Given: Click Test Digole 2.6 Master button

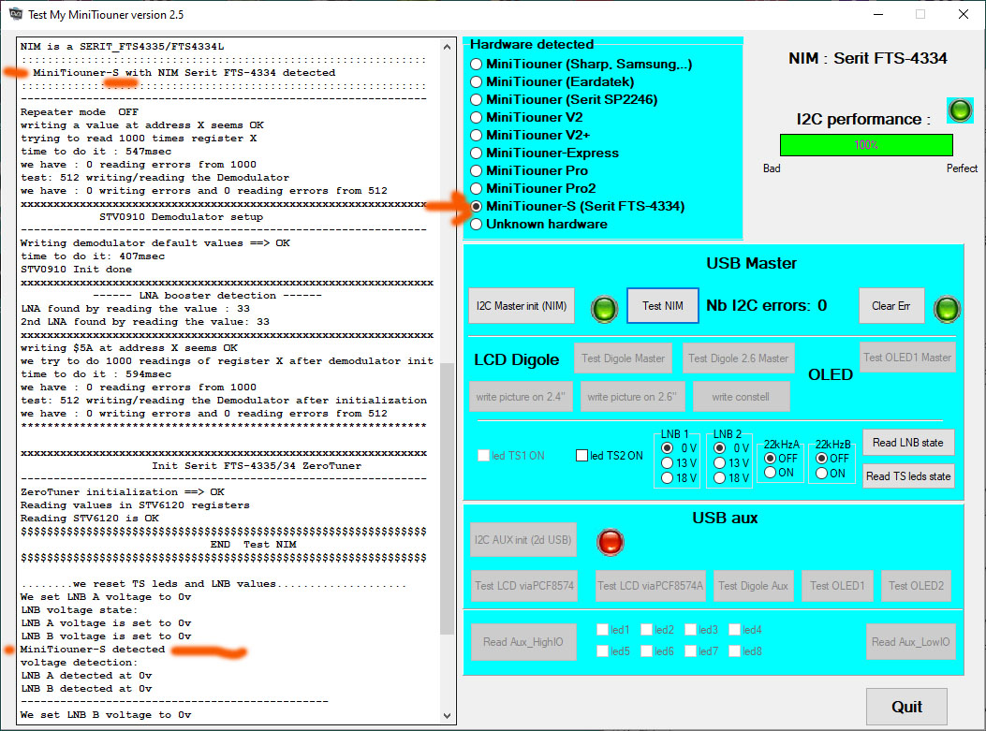Looking at the screenshot, I should [x=738, y=358].
